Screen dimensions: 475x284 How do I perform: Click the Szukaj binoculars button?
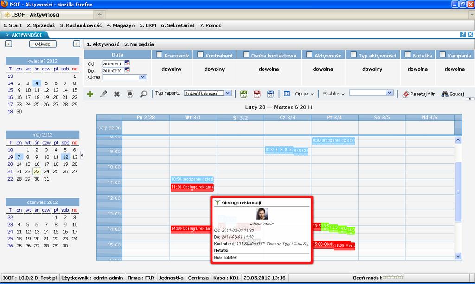[453, 94]
